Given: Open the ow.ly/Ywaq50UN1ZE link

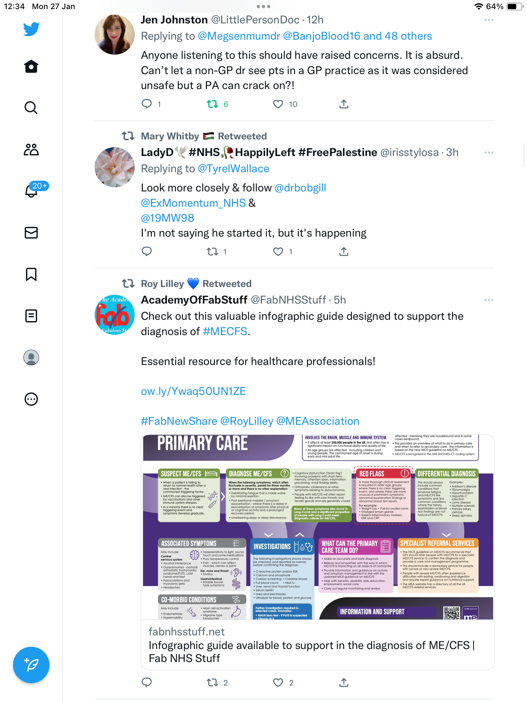Looking at the screenshot, I should 193,391.
